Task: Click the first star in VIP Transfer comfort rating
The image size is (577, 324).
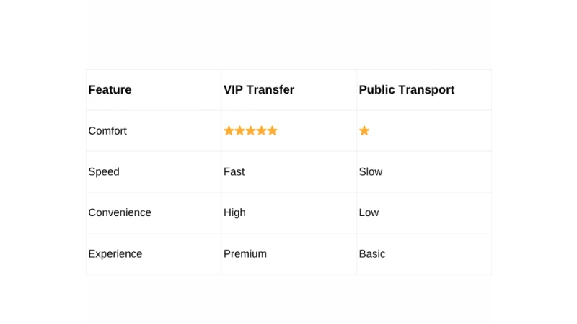Action: click(x=229, y=131)
